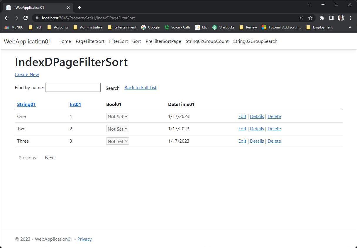The height and width of the screenshot is (248, 357).
Task: Open the Entertainment bookmarks folder
Action: (122, 27)
